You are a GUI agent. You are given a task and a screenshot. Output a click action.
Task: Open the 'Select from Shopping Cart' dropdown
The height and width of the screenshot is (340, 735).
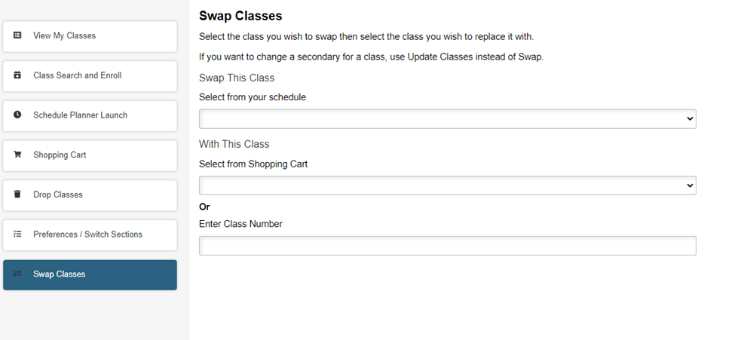point(446,185)
